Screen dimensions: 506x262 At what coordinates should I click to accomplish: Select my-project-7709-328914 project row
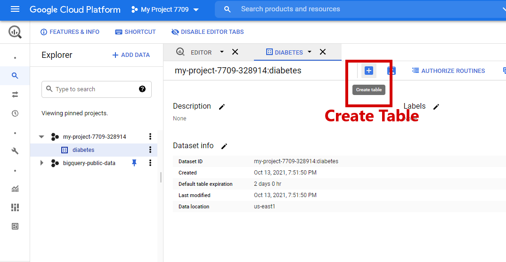pyautogui.click(x=95, y=136)
